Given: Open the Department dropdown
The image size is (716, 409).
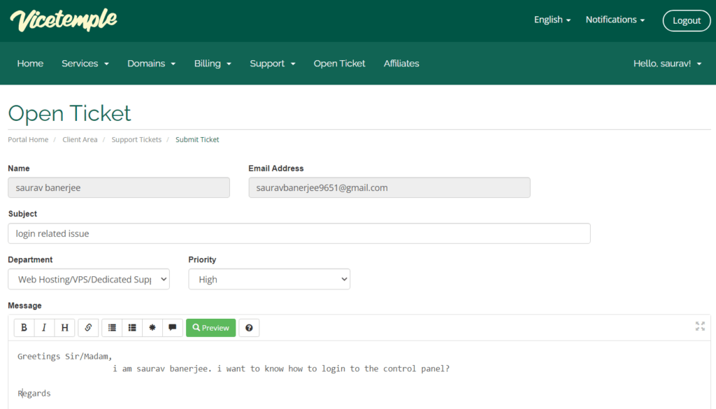Looking at the screenshot, I should click(x=89, y=279).
